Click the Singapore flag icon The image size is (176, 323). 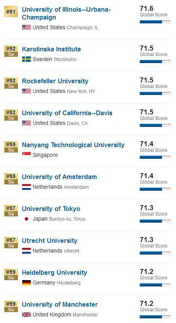point(26,155)
